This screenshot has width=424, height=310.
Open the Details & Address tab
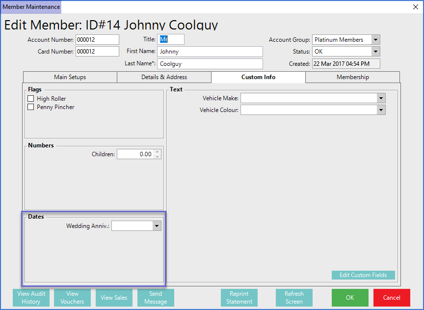[x=164, y=77]
